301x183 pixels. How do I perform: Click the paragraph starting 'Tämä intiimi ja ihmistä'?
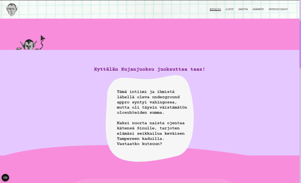pyautogui.click(x=152, y=102)
